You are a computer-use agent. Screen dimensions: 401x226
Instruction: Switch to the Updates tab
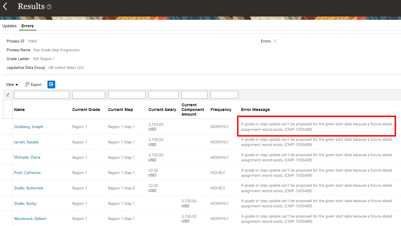click(x=9, y=26)
